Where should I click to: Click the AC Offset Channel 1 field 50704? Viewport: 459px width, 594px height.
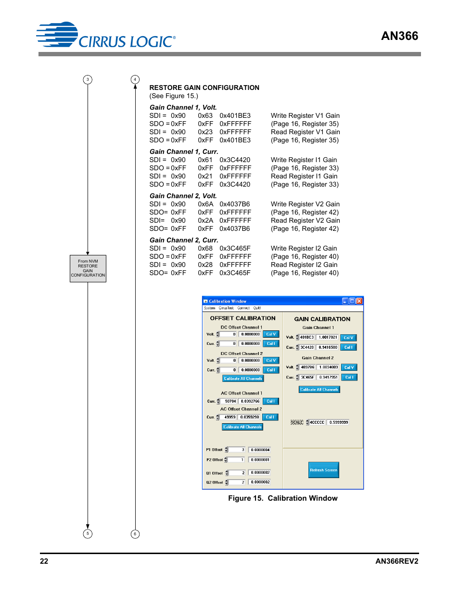click(229, 401)
